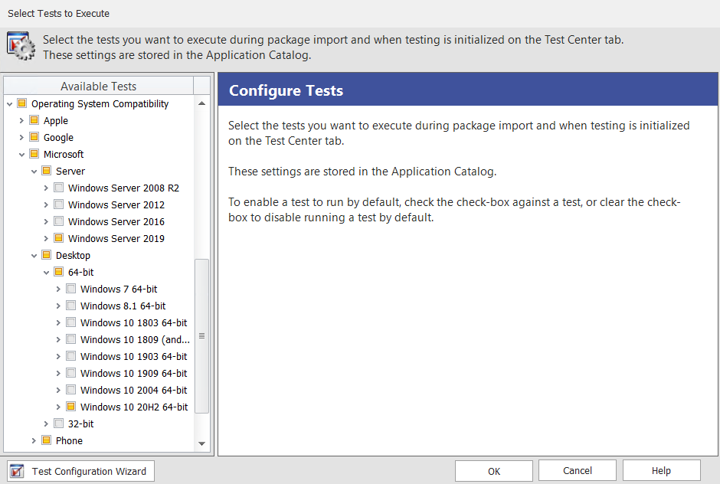The image size is (720, 484).
Task: Click the Available Tests column header
Action: pyautogui.click(x=98, y=87)
